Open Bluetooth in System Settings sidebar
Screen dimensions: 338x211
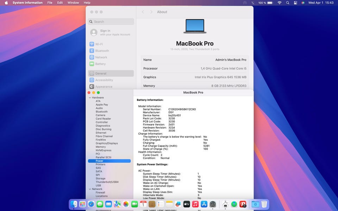click(x=111, y=51)
